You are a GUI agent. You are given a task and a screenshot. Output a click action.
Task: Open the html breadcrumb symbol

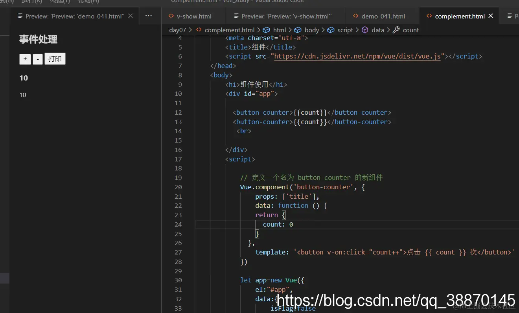pos(280,30)
